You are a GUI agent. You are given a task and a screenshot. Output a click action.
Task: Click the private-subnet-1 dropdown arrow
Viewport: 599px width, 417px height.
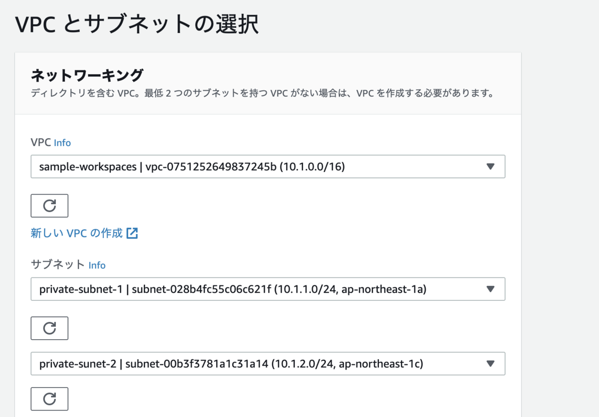[491, 289]
